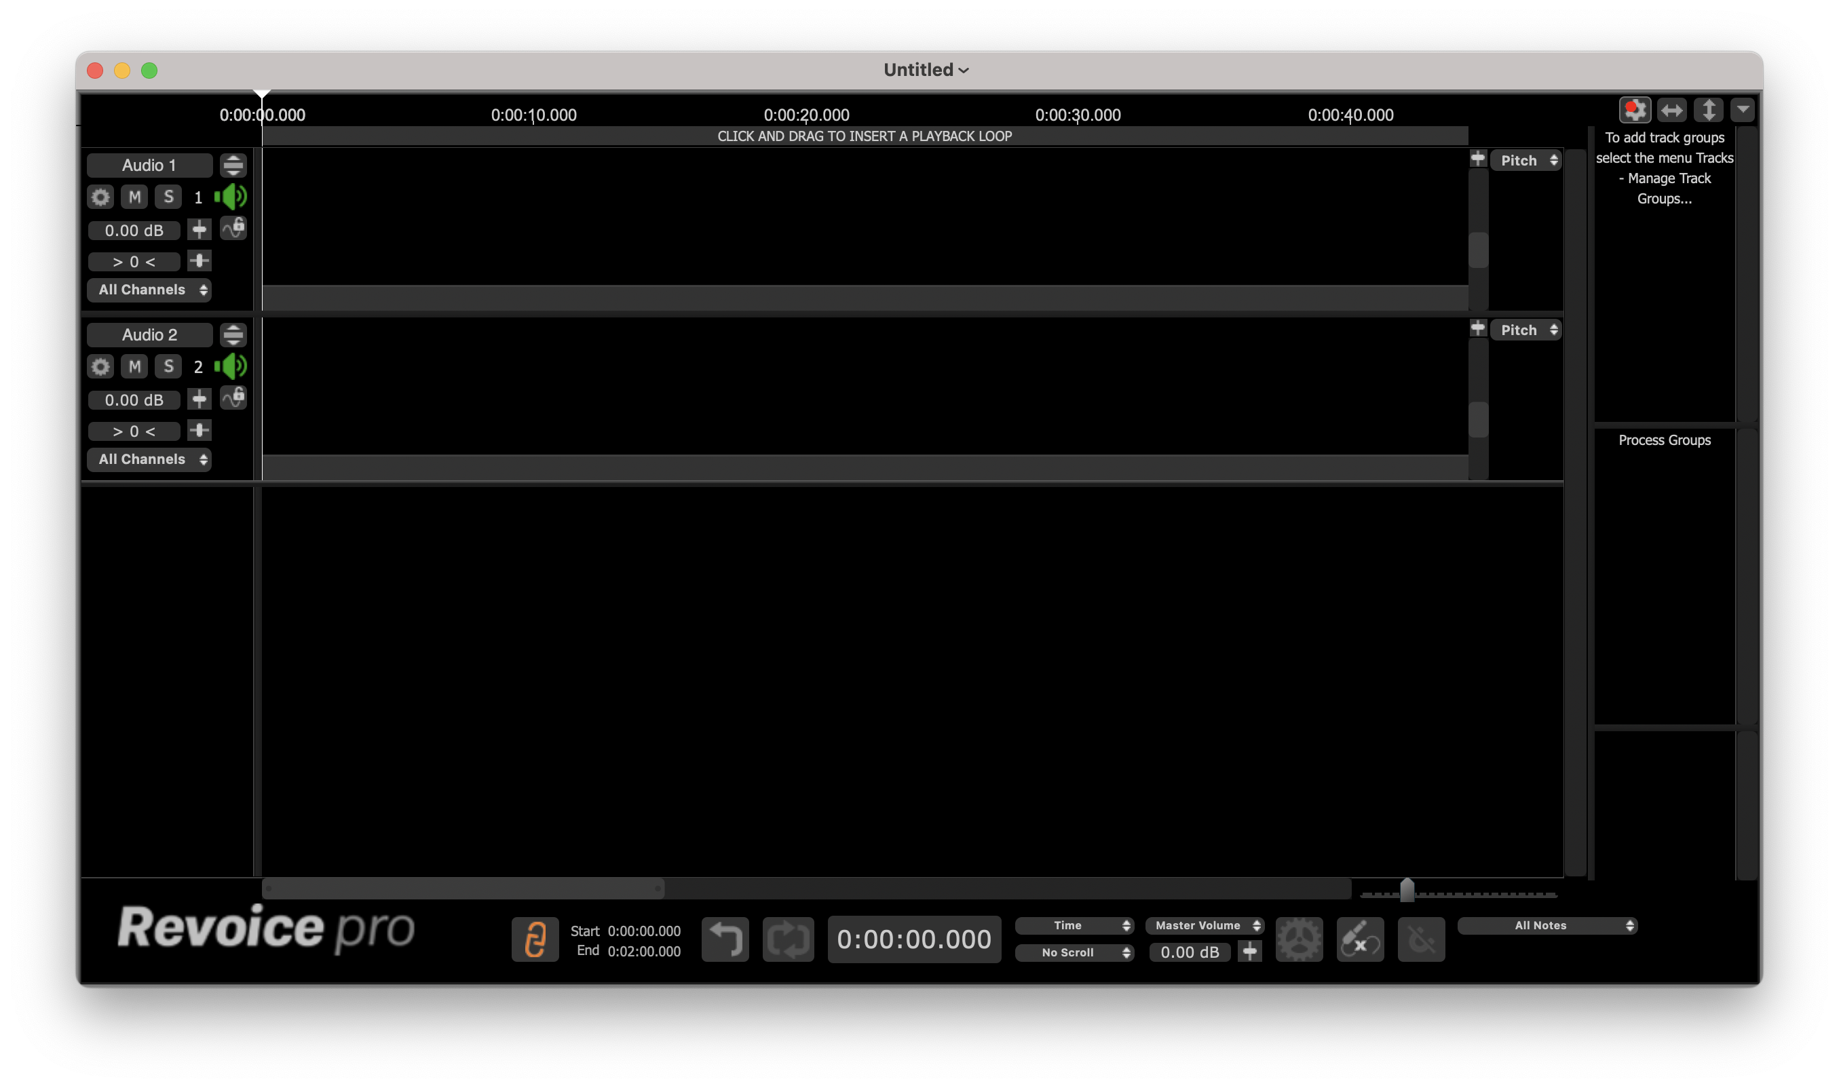
Task: Click the red-dot settings icon top right
Action: coord(1635,111)
